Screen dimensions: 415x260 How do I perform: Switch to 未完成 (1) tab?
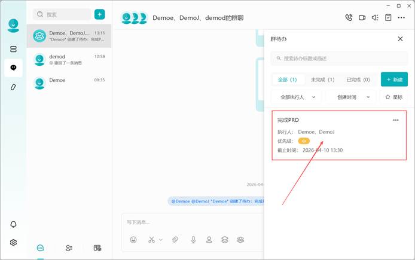click(322, 79)
